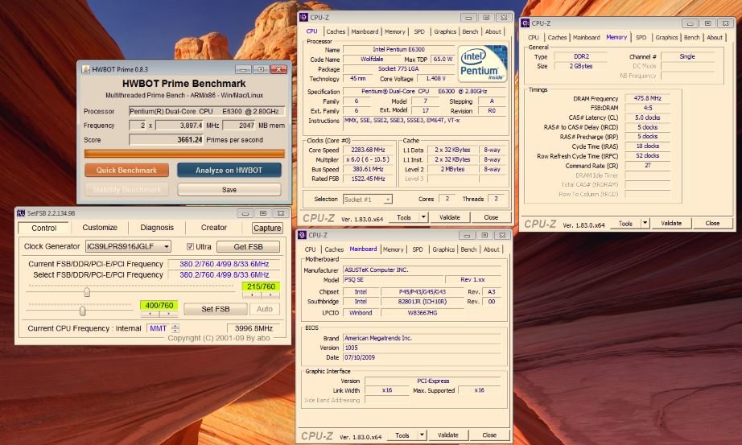Click the Bus Speed 380.61 MHz value

[x=367, y=169]
